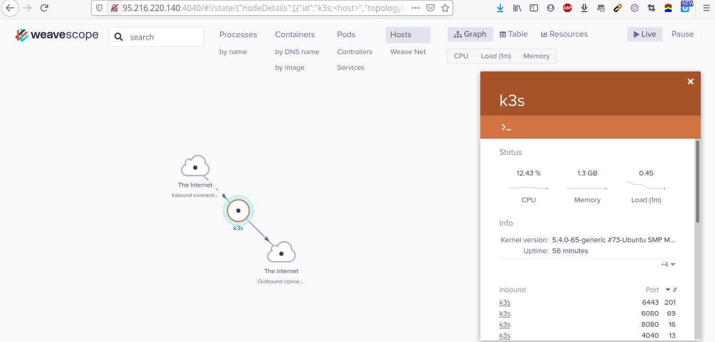Switch to the Containers topology
Image resolution: width=715 pixels, height=342 pixels.
(x=295, y=35)
